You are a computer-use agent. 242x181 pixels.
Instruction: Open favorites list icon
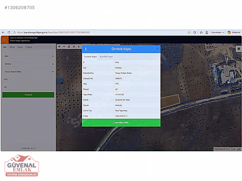click(x=201, y=32)
